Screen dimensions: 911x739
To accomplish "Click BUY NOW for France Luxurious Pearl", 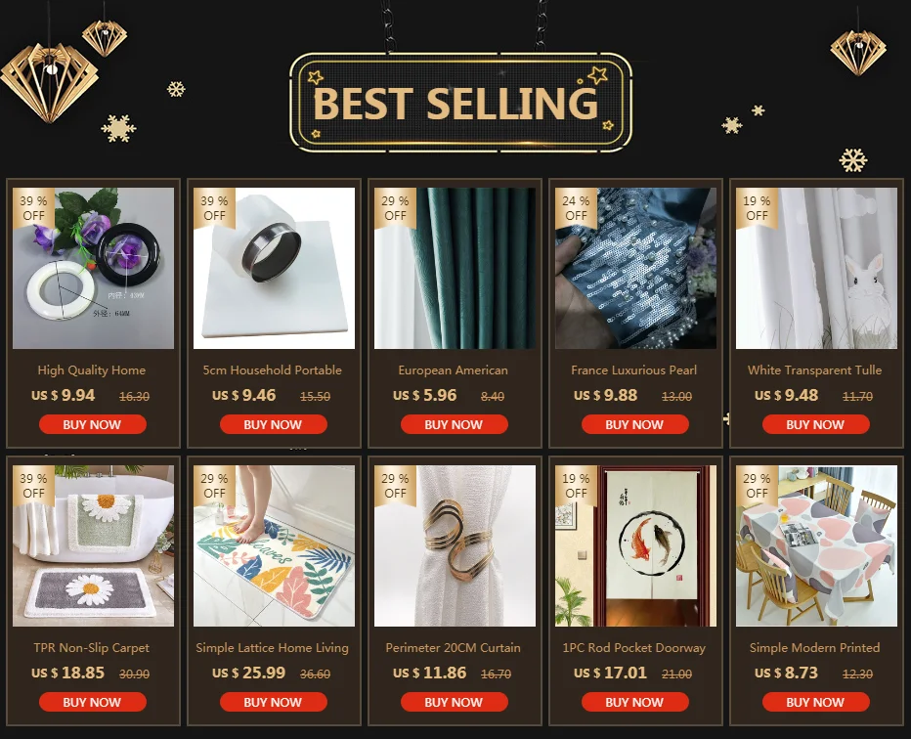I will (x=634, y=424).
